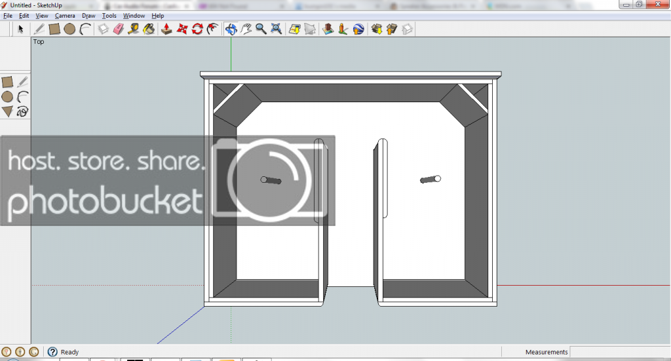Image resolution: width=671 pixels, height=361 pixels.
Task: Click the "Ready" status text
Action: tap(69, 352)
